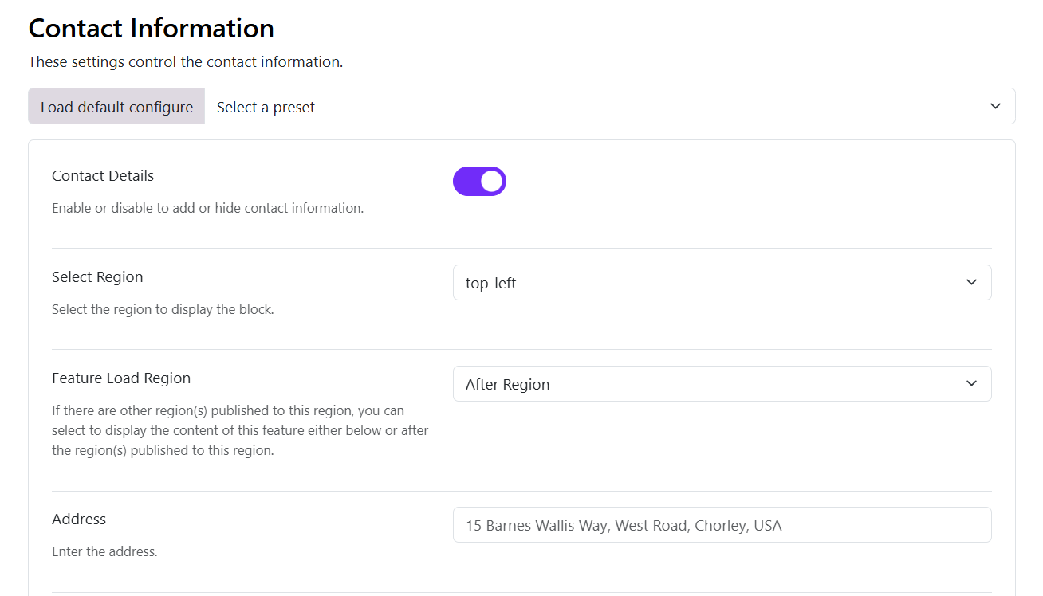This screenshot has width=1043, height=596.
Task: Open the Select Region dropdown showing top-left
Action: [x=722, y=282]
